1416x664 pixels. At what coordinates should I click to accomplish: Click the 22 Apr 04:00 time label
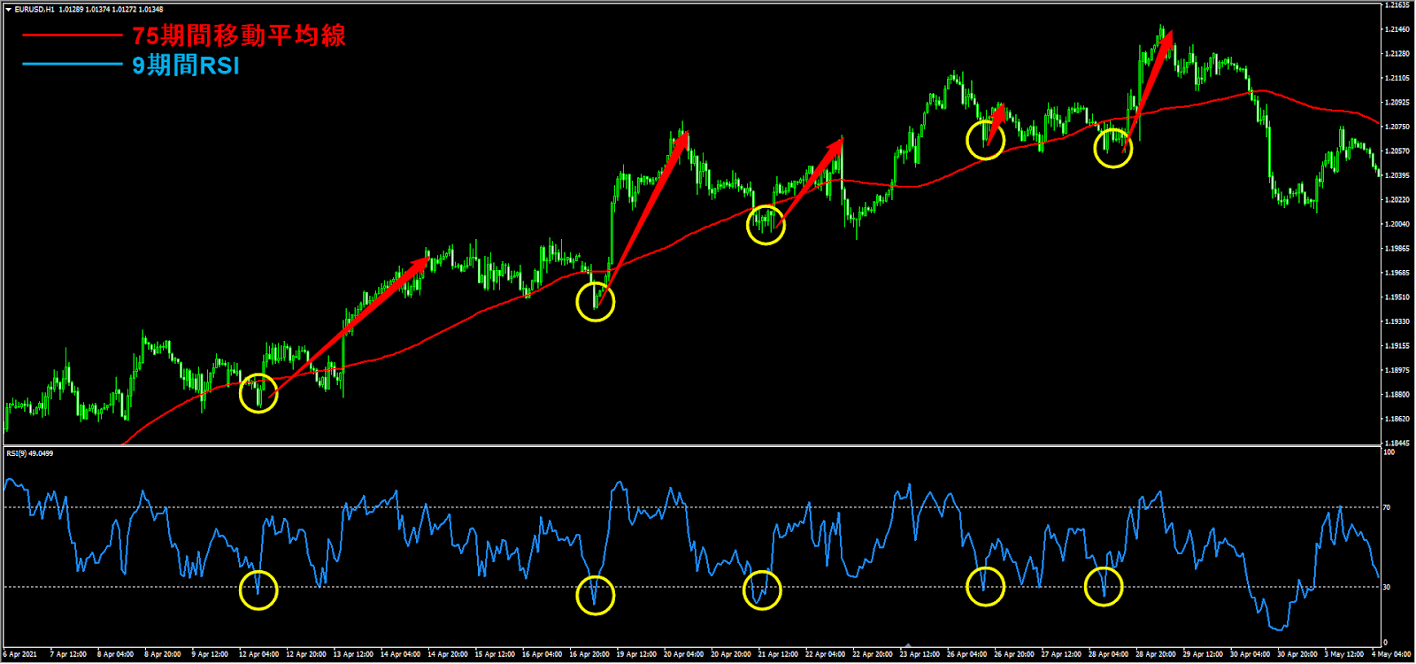point(826,654)
